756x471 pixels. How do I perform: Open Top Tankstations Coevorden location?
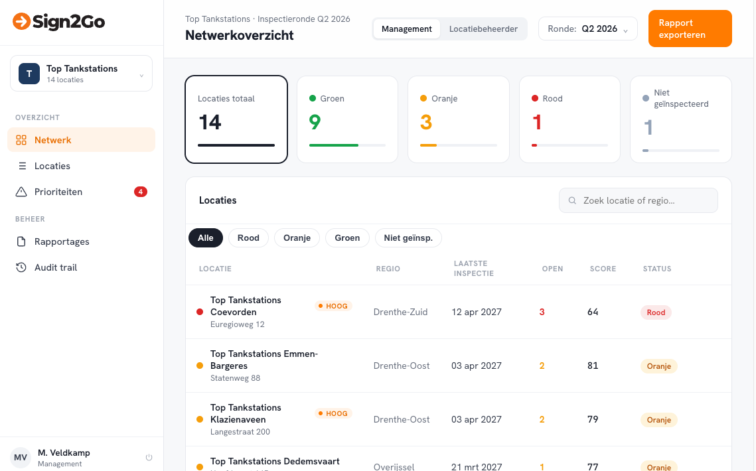click(459, 312)
